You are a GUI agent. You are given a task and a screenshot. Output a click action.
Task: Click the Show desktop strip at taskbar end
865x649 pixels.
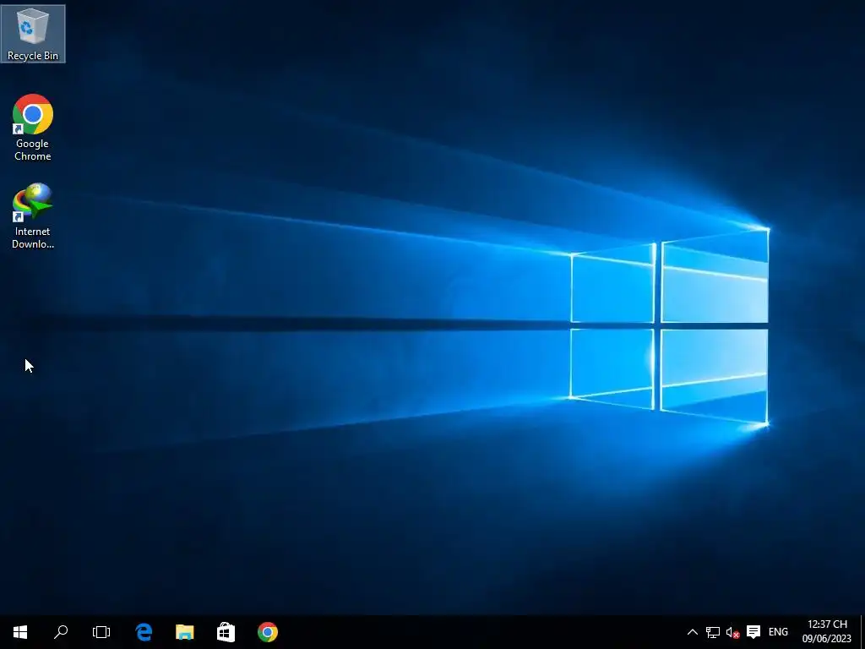(x=862, y=632)
